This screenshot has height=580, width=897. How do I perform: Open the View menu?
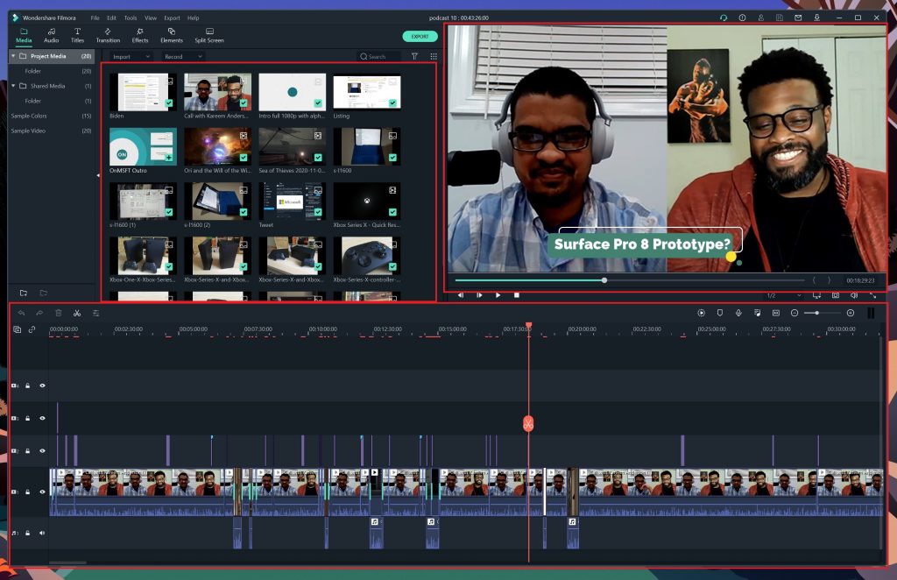[151, 18]
